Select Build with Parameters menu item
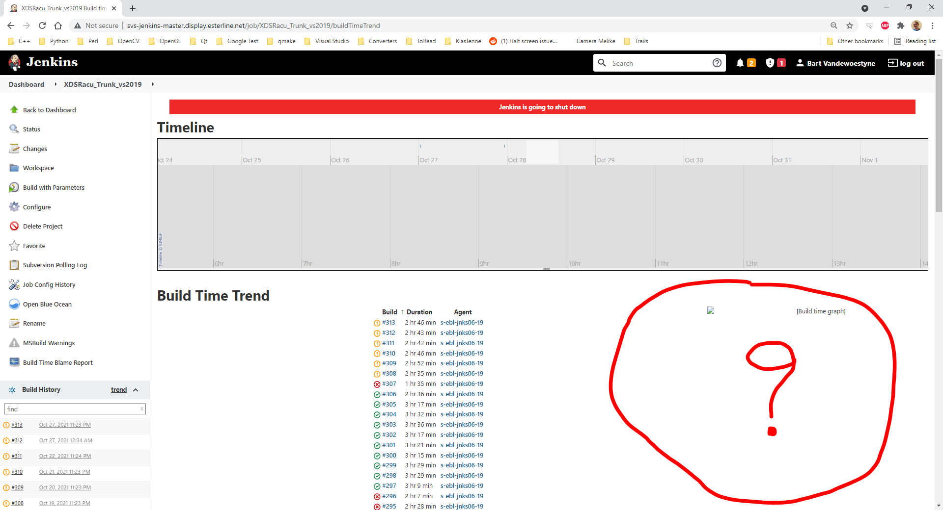The image size is (943, 510). pos(54,187)
